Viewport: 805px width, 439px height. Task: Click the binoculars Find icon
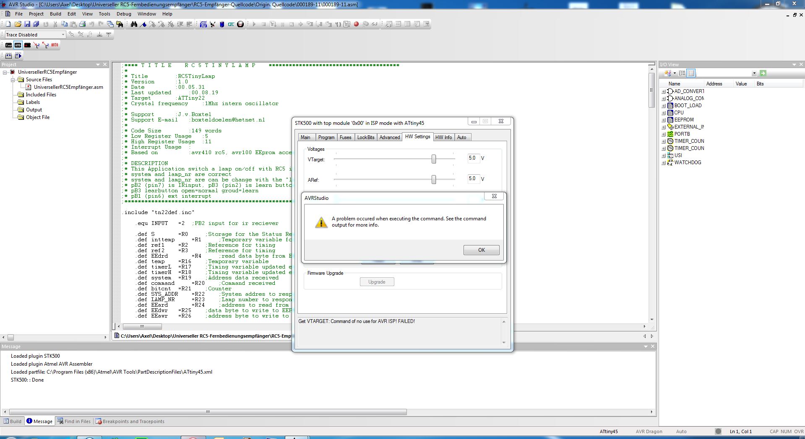[x=134, y=24]
